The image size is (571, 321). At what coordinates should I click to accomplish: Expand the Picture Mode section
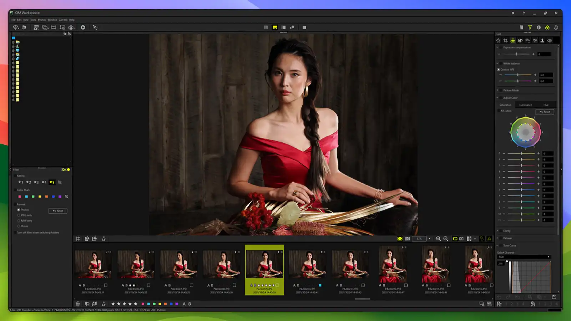pyautogui.click(x=497, y=90)
